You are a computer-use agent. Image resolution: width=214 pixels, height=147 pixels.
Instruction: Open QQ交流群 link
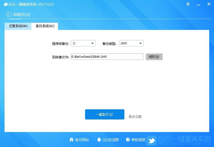[x=111, y=140]
